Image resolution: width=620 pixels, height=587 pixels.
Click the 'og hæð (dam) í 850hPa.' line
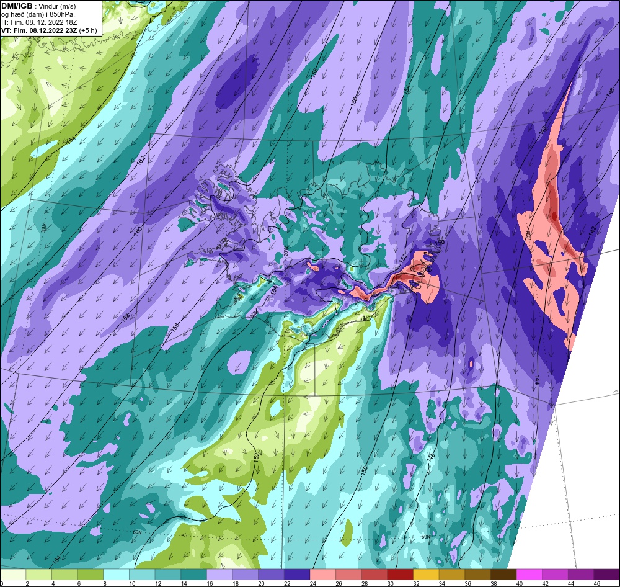(x=38, y=14)
